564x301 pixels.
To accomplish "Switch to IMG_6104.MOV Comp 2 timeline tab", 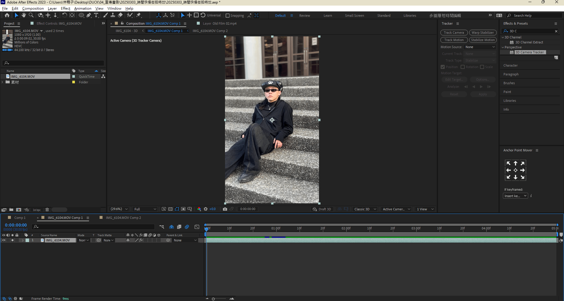I will tap(123, 218).
